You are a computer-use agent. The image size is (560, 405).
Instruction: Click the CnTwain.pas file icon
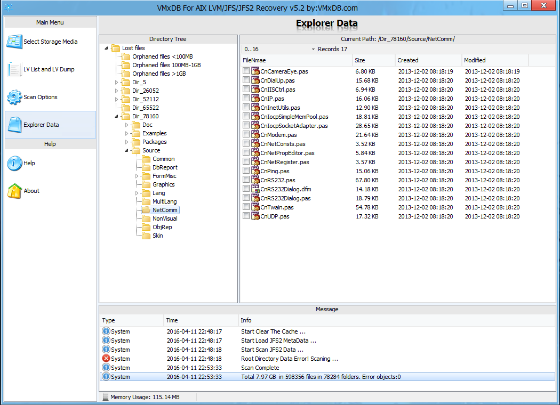(x=255, y=207)
